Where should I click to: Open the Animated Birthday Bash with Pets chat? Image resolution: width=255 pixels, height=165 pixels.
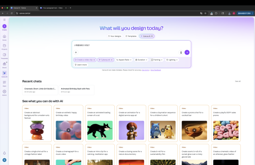tap(76, 90)
